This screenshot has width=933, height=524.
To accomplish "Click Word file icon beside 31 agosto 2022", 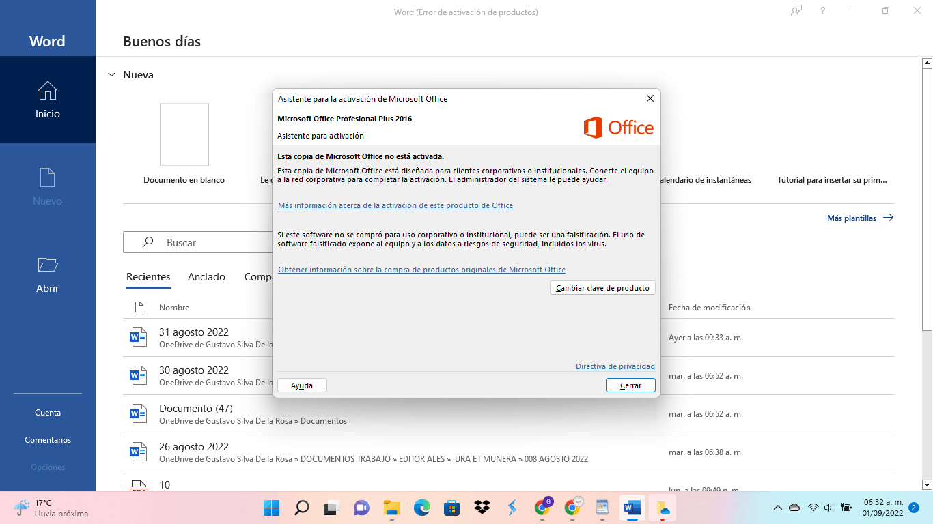I will pyautogui.click(x=139, y=337).
